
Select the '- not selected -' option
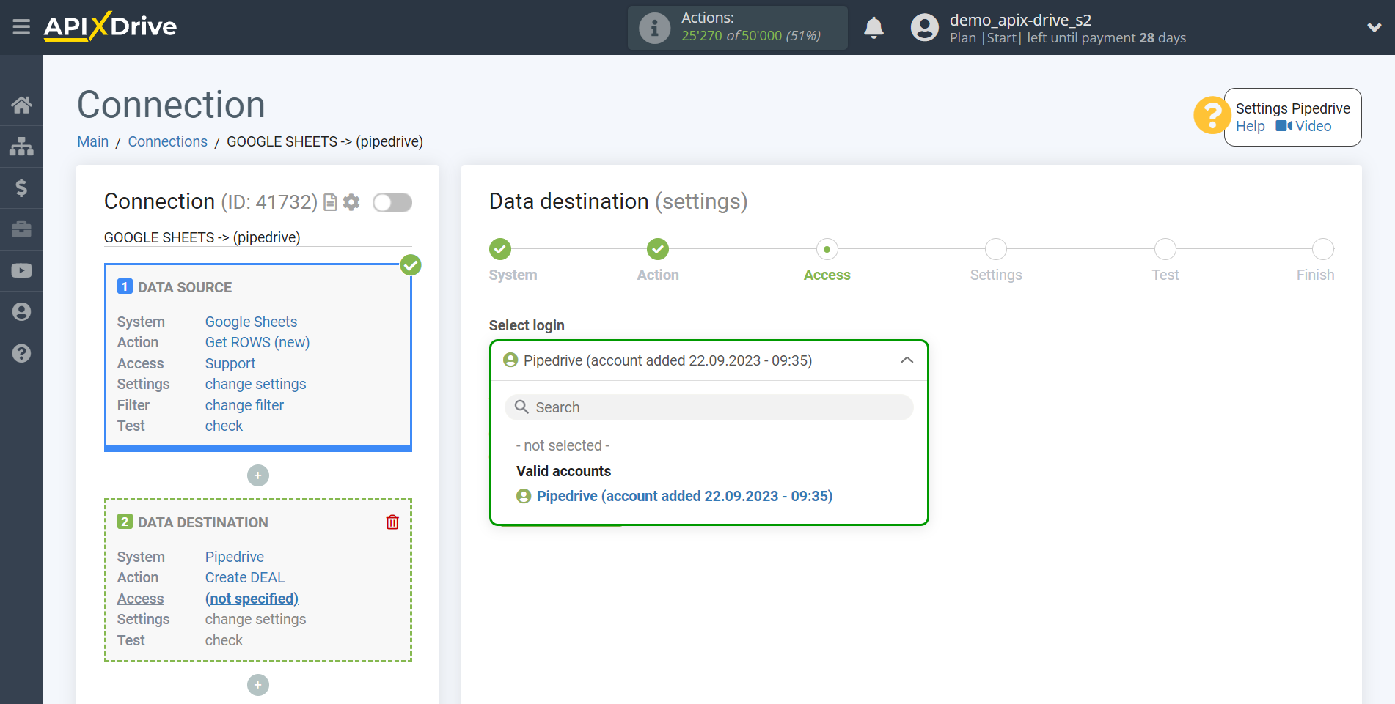point(563,445)
